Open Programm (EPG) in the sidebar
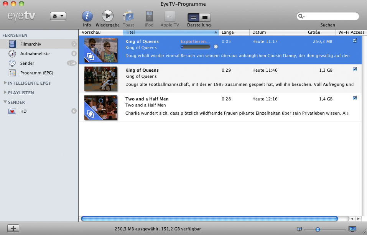367x235 pixels. click(x=37, y=73)
